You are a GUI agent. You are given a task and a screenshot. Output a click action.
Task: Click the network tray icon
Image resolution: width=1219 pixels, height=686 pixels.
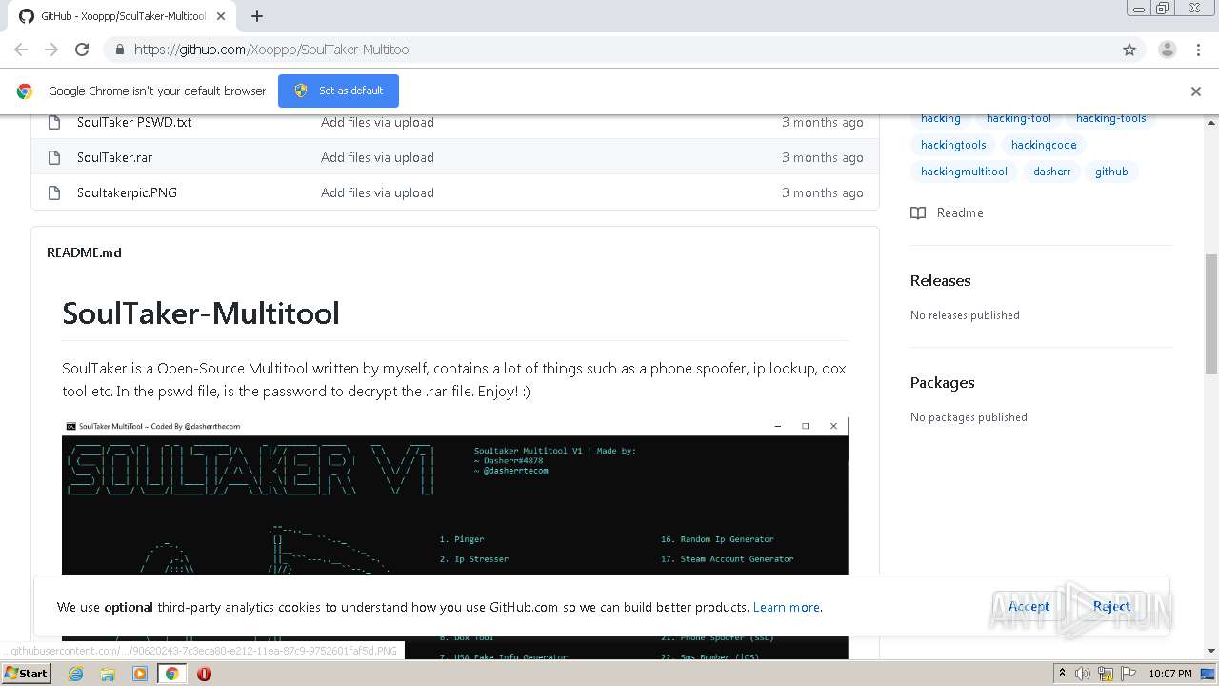(1104, 673)
